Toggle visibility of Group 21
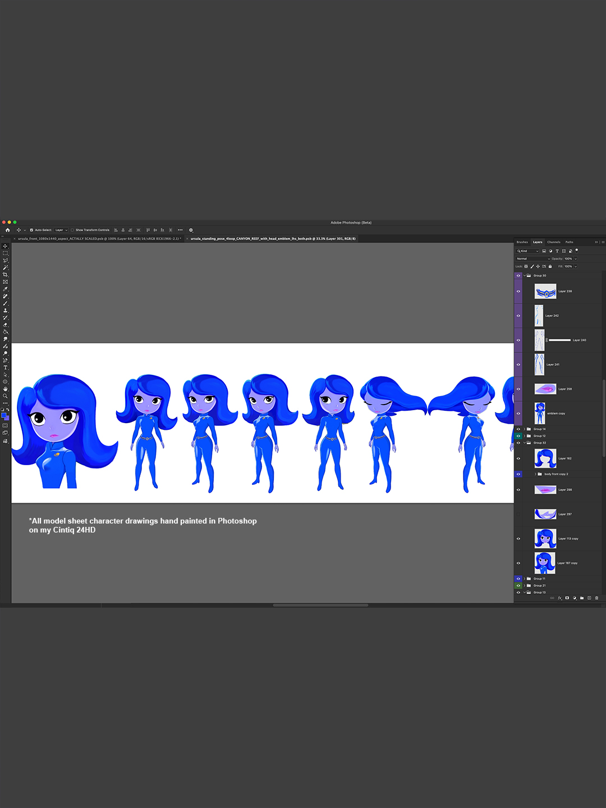 (x=518, y=585)
